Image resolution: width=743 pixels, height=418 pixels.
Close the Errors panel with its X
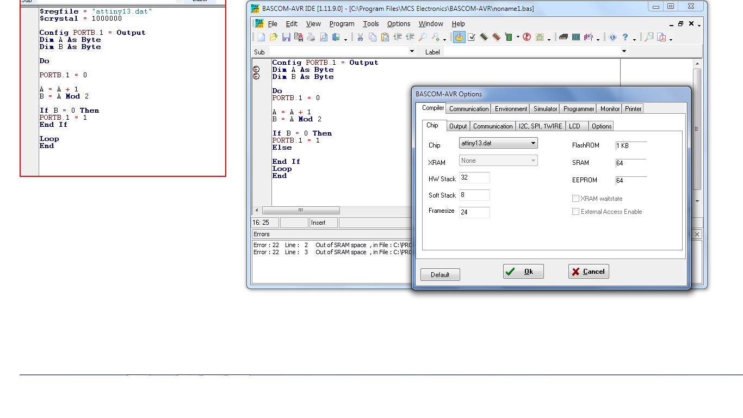tap(697, 234)
